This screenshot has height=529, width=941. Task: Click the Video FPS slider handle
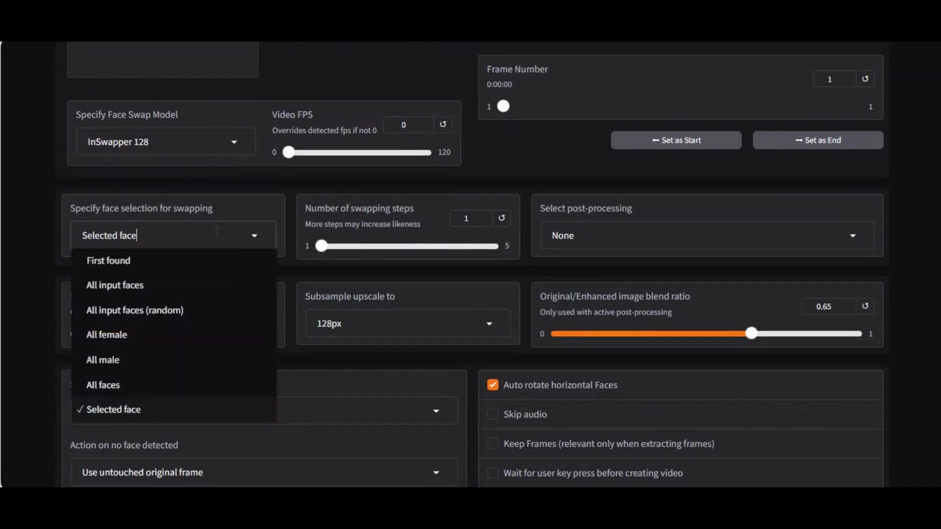(x=289, y=152)
